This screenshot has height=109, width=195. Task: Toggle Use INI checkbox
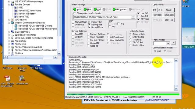pos(139,13)
